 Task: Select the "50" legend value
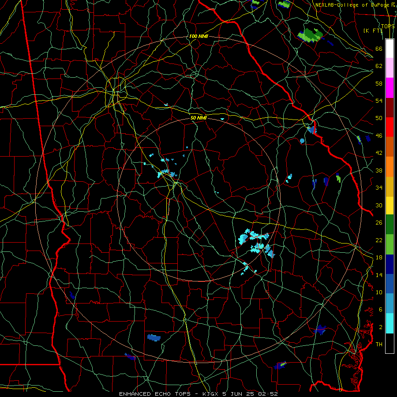coord(379,118)
